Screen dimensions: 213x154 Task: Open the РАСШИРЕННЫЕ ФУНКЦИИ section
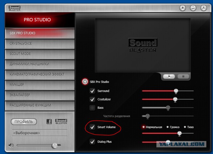40,105
